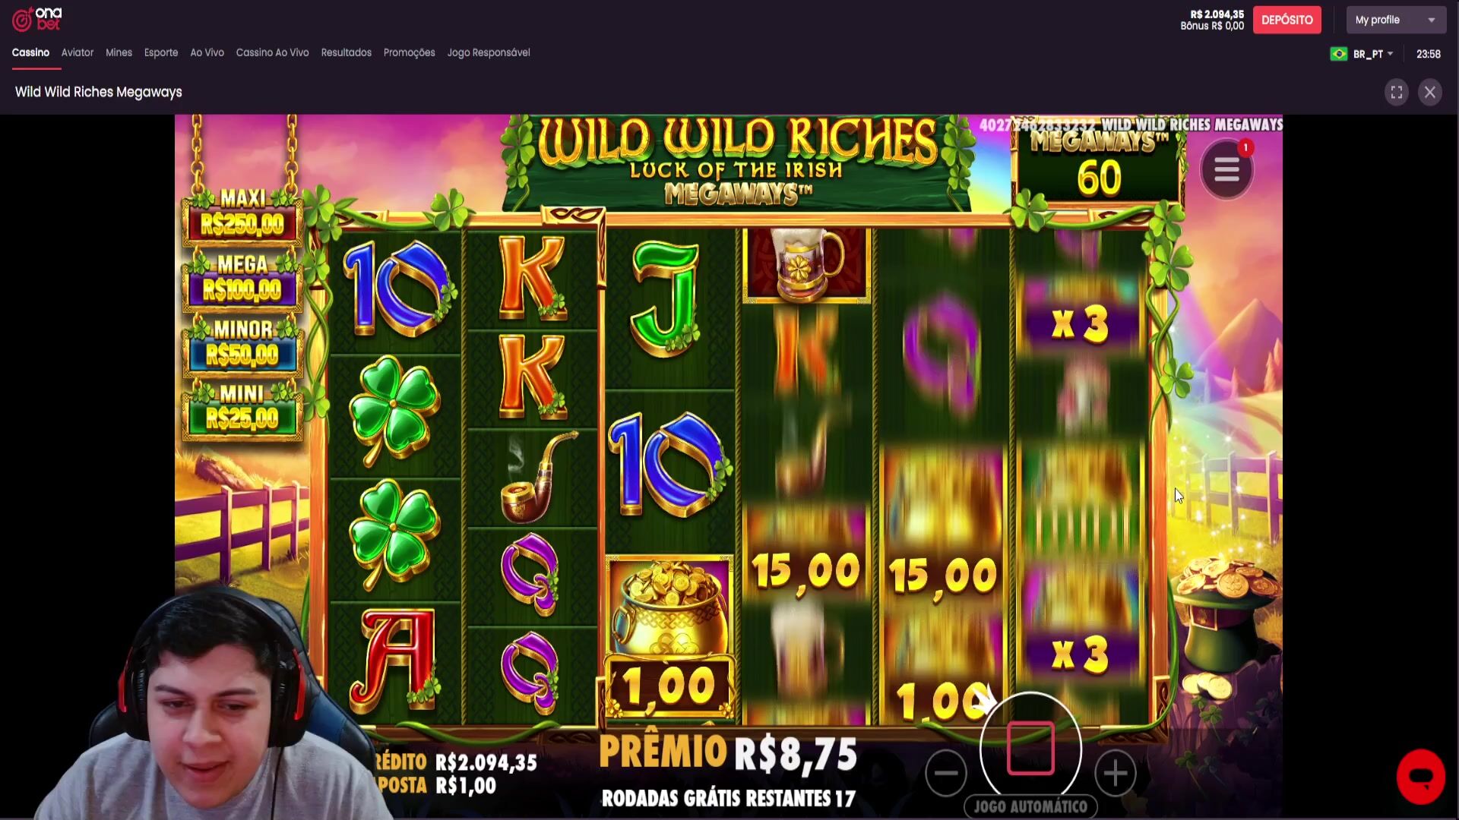Close the Wild Wild Riches game

point(1430,93)
